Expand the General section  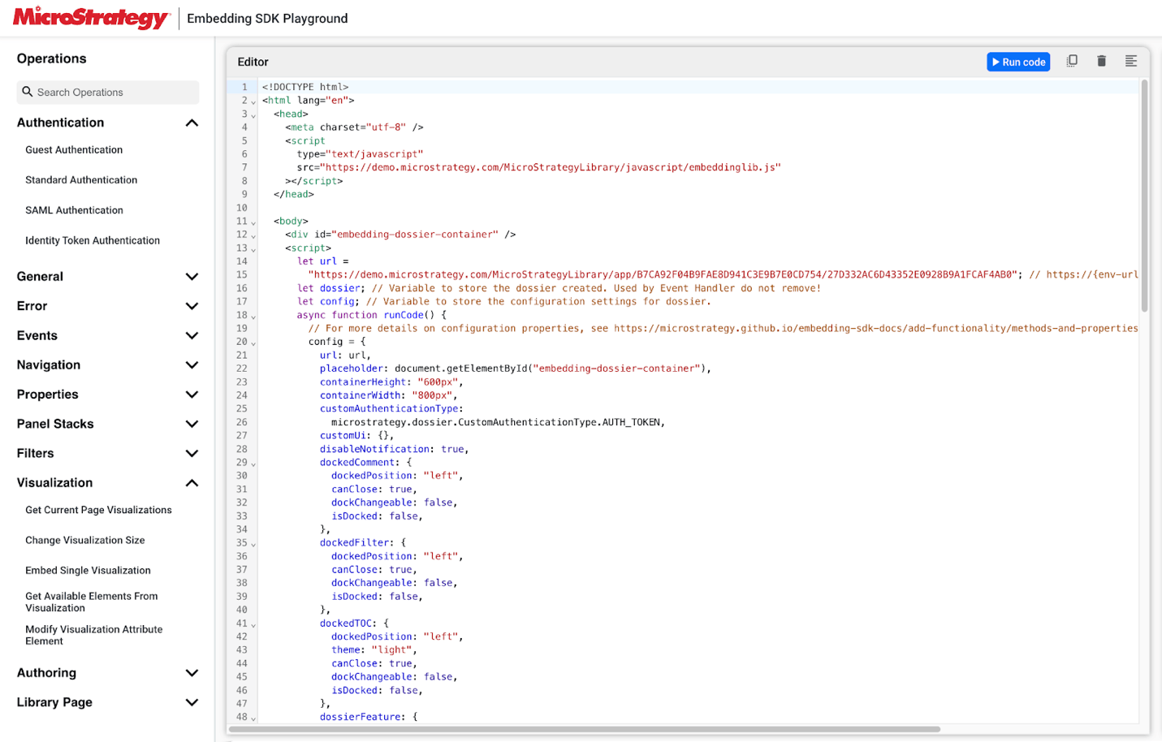coord(192,276)
